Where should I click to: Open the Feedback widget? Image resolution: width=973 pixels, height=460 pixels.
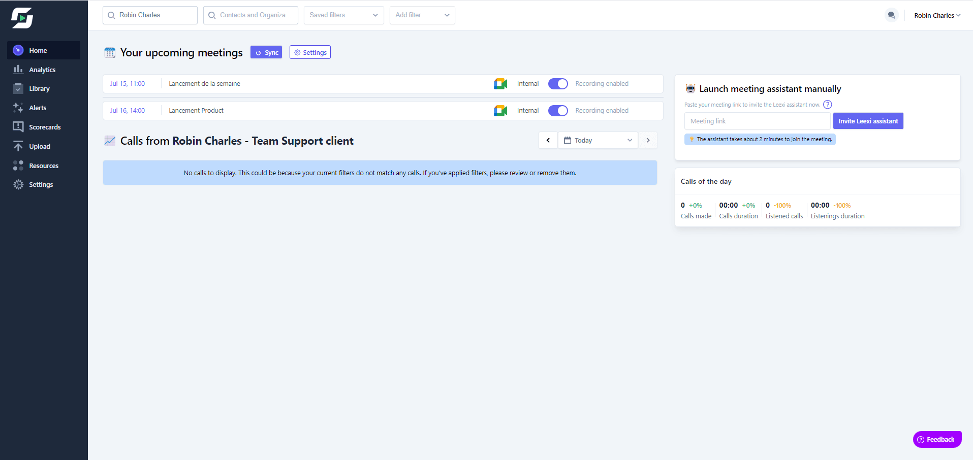click(936, 439)
